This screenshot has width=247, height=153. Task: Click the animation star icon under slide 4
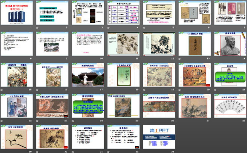108,28
